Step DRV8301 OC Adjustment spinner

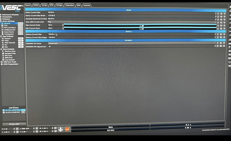point(215,46)
